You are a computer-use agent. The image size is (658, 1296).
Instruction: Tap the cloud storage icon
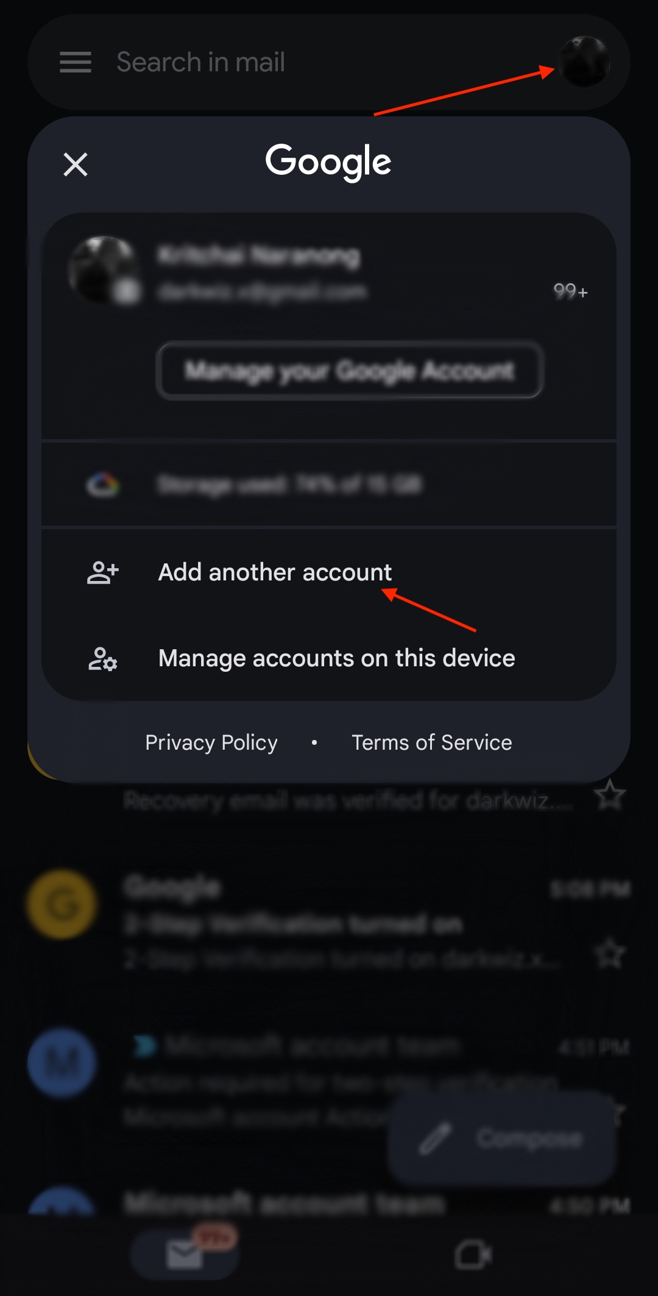point(102,485)
